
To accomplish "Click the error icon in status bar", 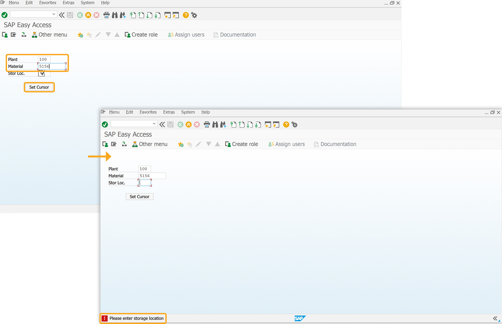I will 104,318.
